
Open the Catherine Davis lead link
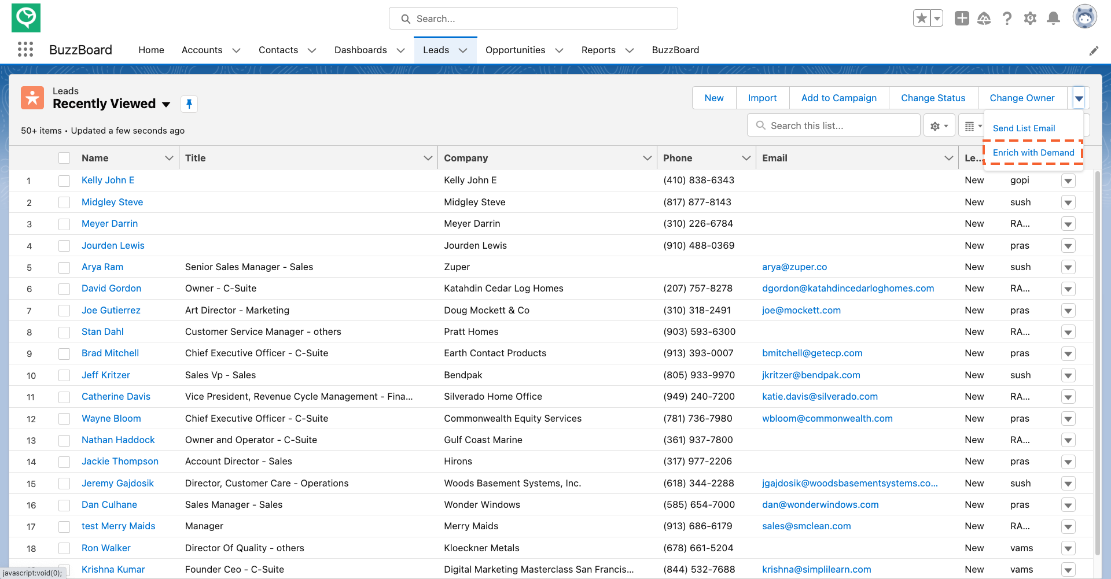pyautogui.click(x=116, y=396)
